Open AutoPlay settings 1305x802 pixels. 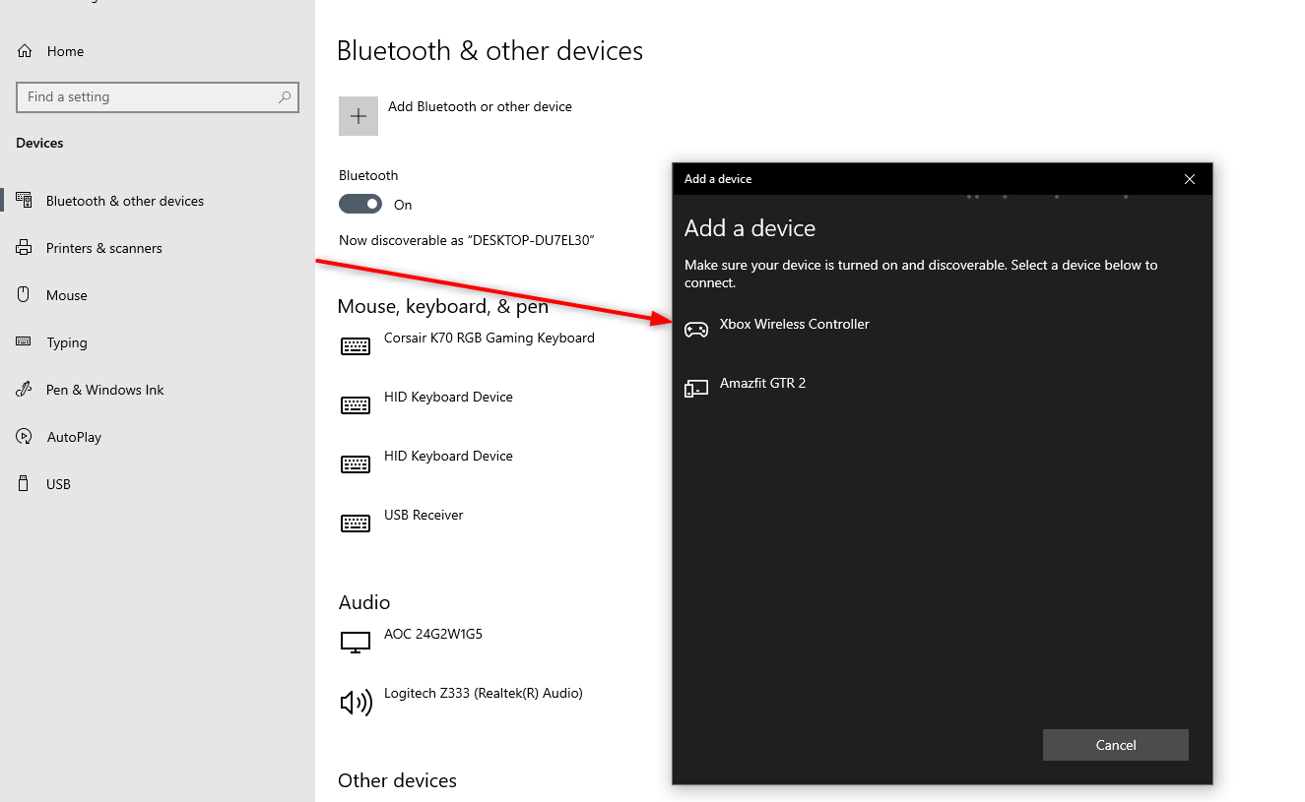75,437
